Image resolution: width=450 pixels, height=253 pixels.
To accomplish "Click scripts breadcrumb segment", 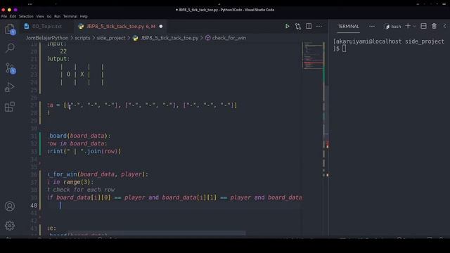I will (x=82, y=38).
